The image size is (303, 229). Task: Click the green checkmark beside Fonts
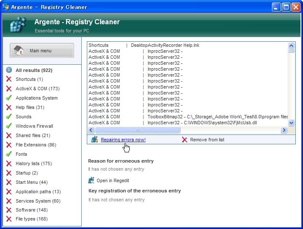tap(9, 154)
